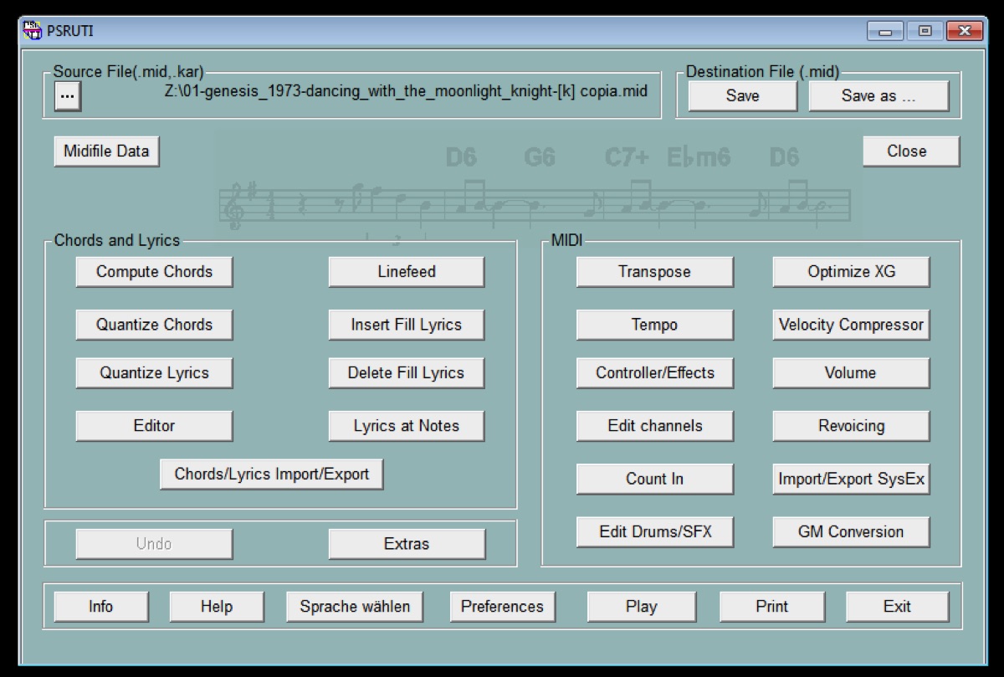
Task: Print the file
Action: point(771,607)
